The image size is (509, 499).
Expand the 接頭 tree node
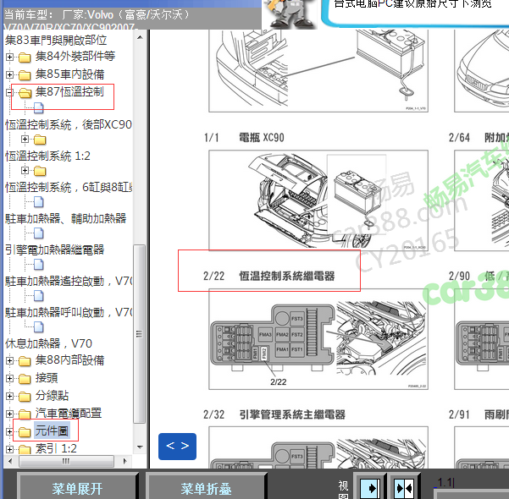point(9,378)
